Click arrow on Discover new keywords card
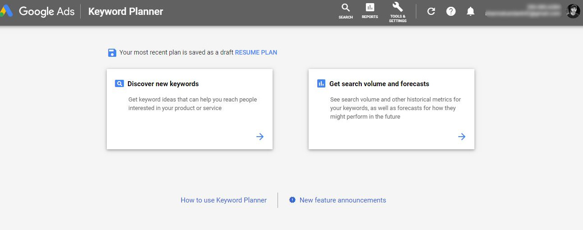Image resolution: width=583 pixels, height=230 pixels. point(260,137)
